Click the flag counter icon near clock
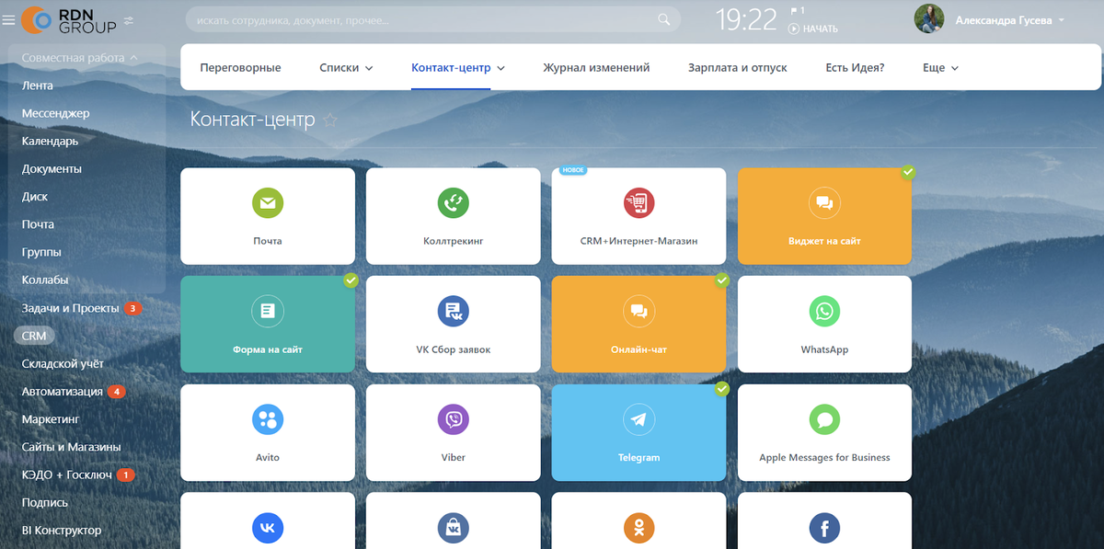 (x=798, y=10)
